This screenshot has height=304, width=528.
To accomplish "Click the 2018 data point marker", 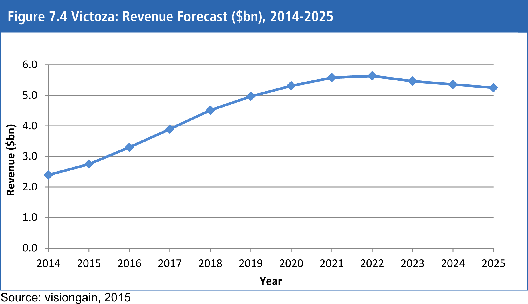I will [x=210, y=110].
